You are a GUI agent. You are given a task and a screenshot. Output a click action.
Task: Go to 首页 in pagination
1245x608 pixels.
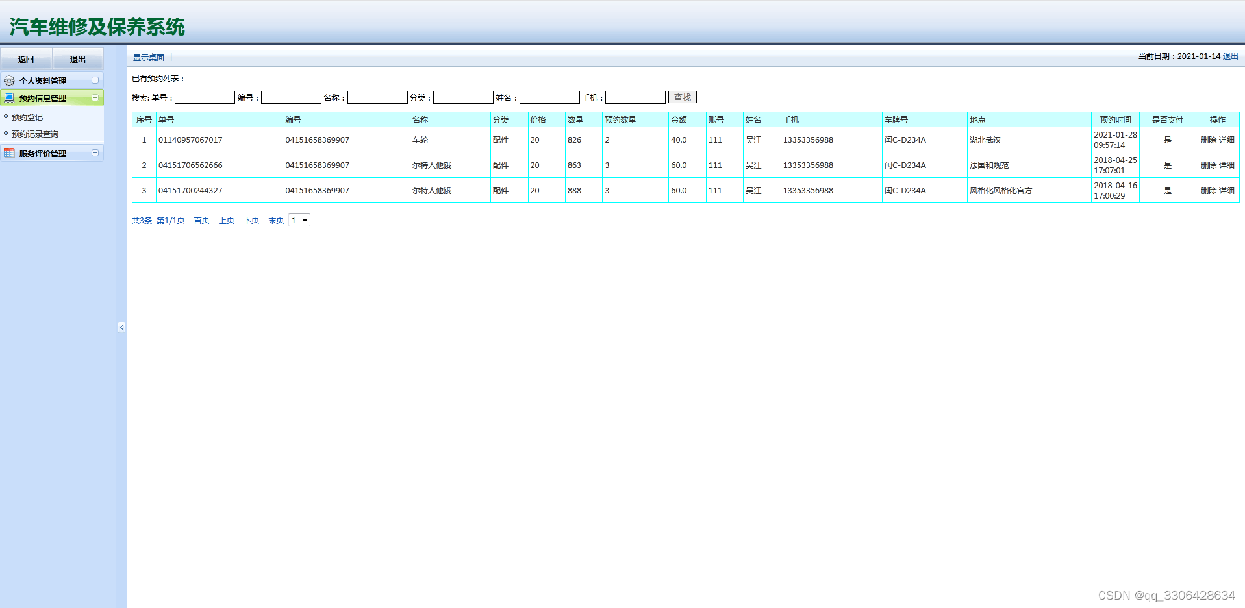pos(202,221)
